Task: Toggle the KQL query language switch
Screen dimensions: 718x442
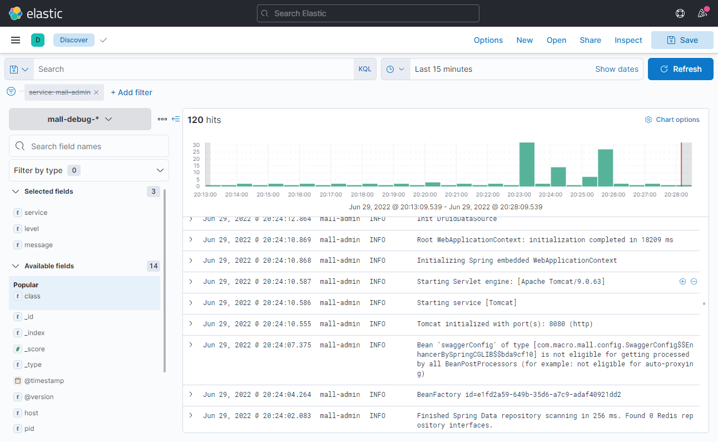Action: tap(365, 69)
